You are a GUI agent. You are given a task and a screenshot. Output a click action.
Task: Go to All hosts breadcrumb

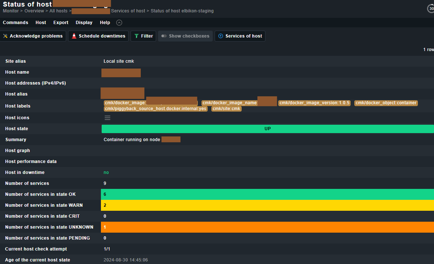point(59,11)
